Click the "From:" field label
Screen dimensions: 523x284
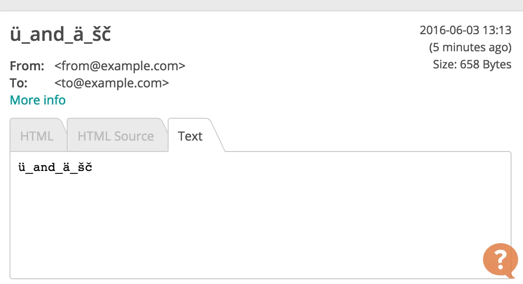coord(27,66)
